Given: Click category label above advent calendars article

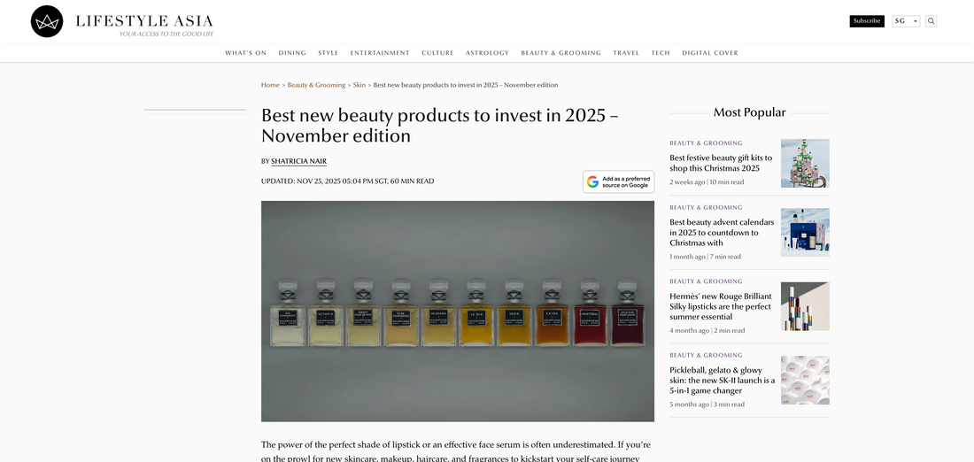Looking at the screenshot, I should pos(706,207).
